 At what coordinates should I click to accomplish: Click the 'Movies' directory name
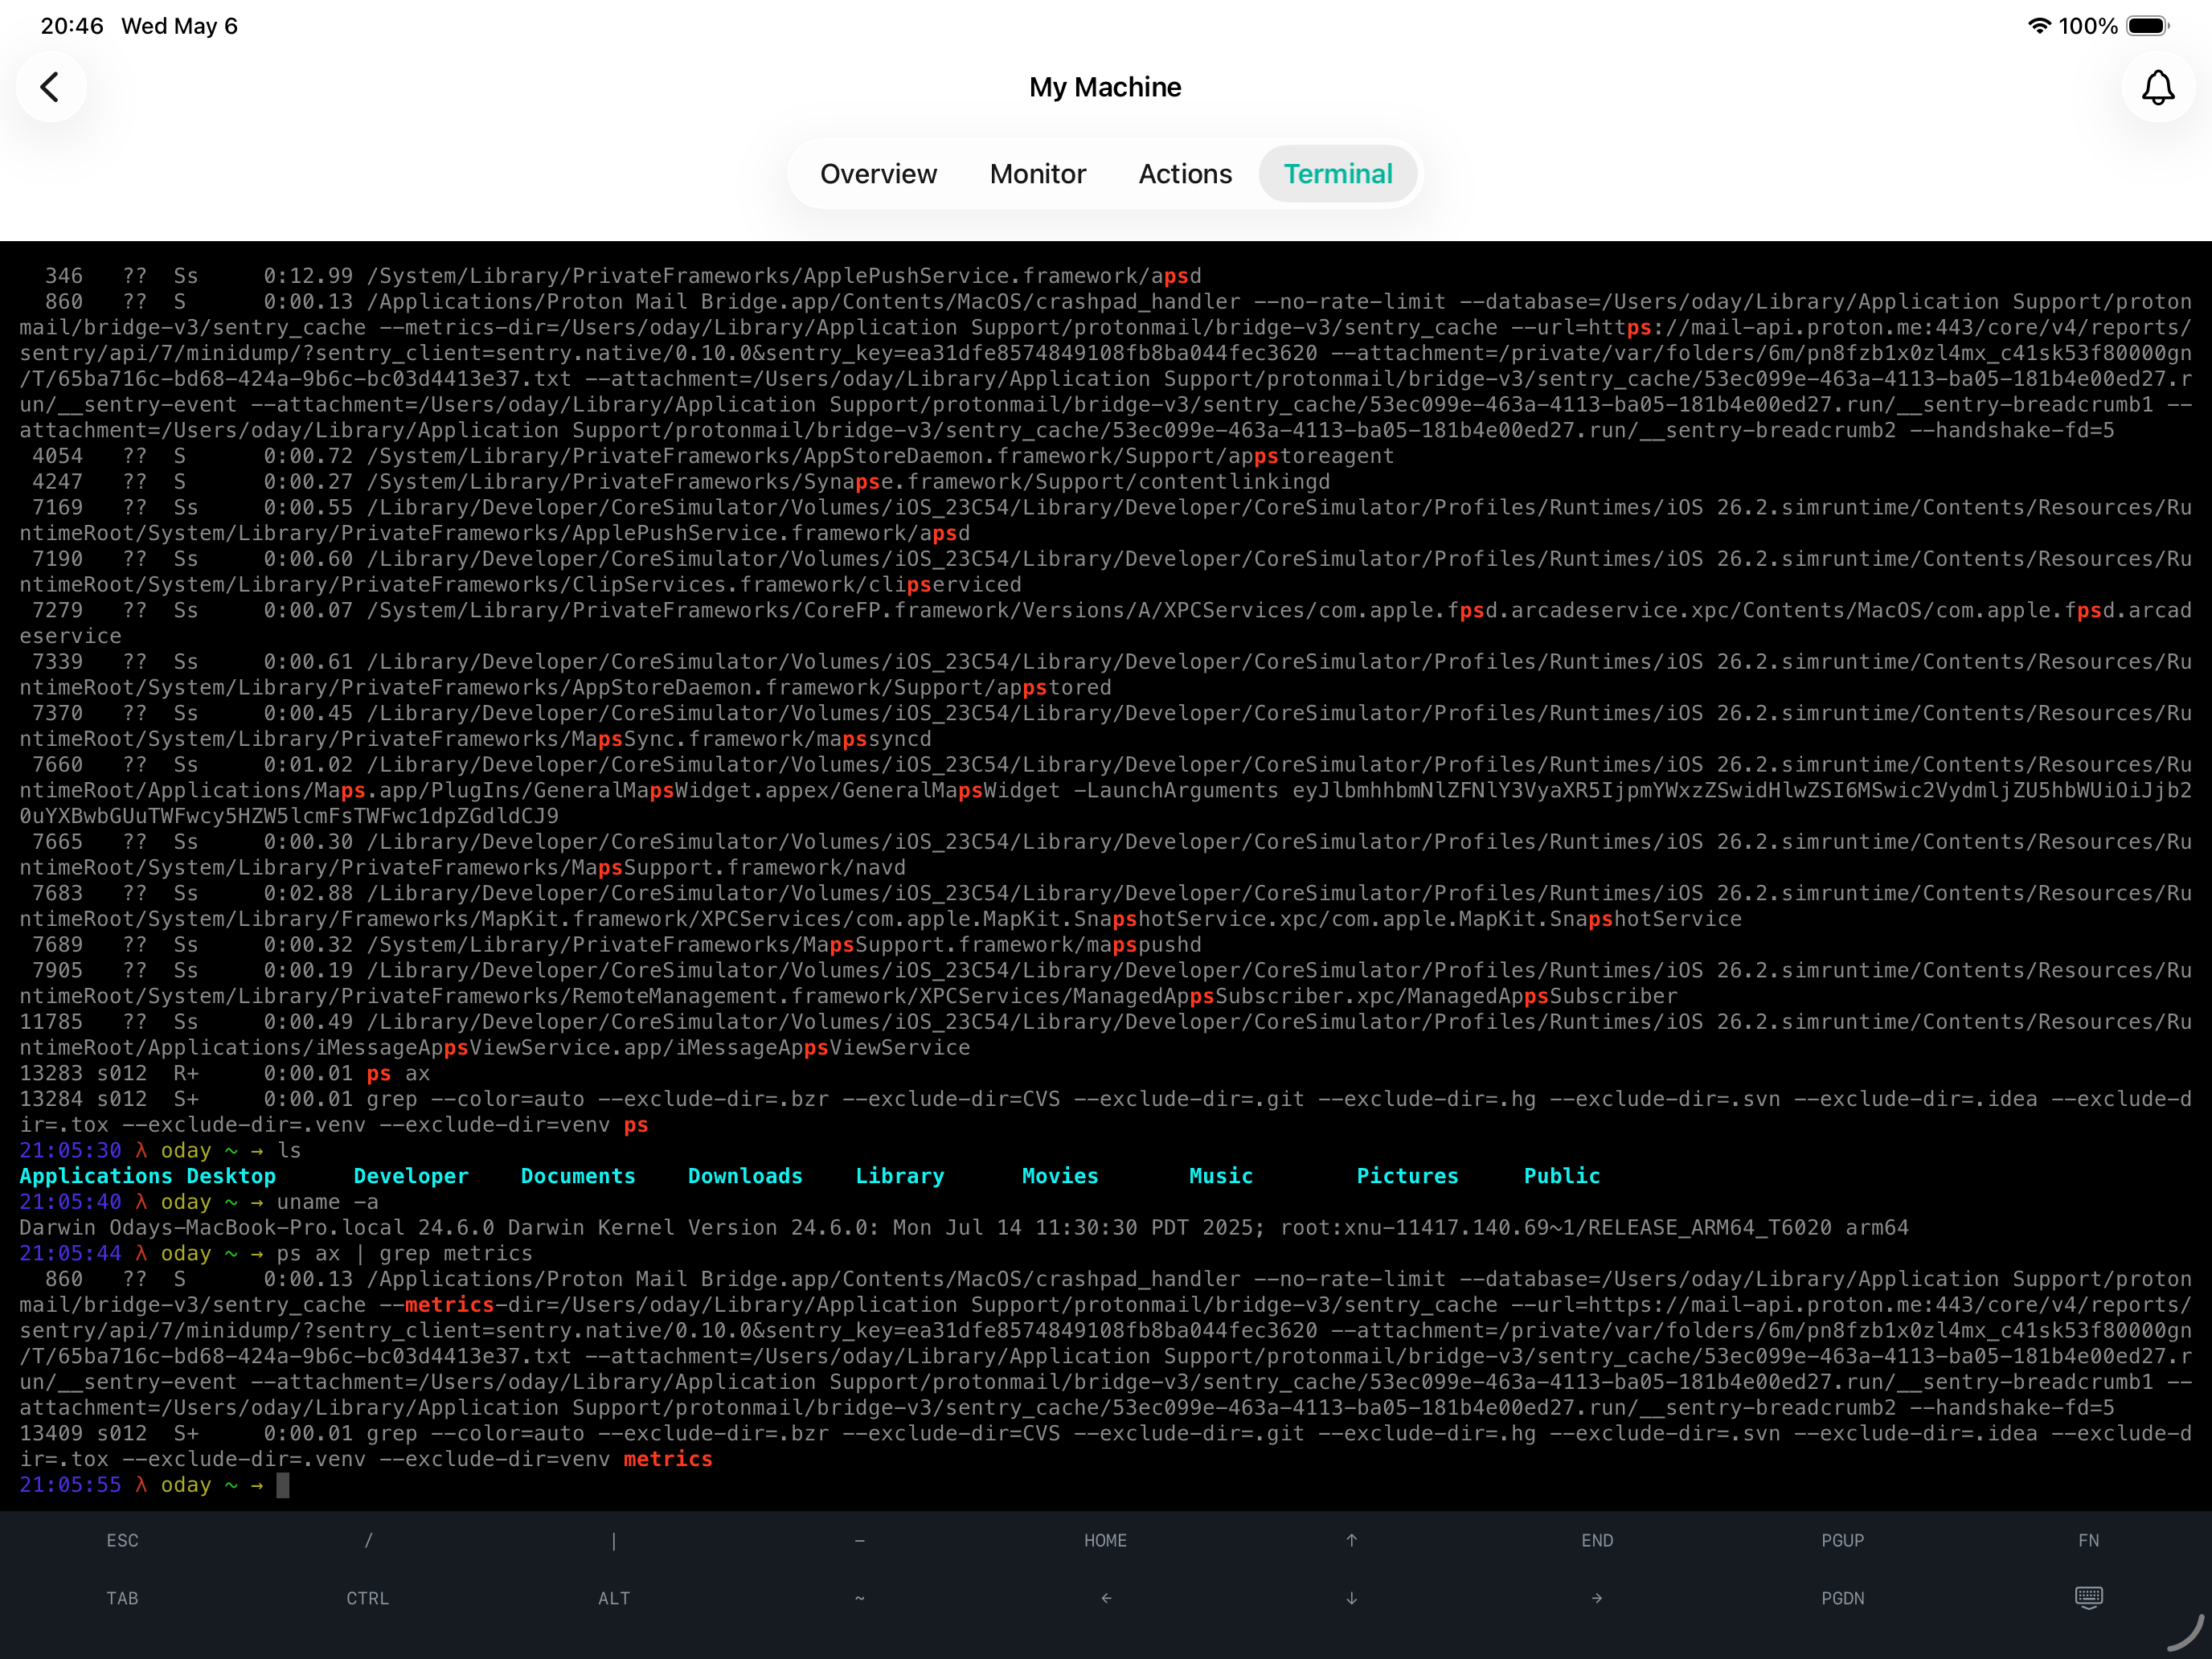1060,1176
